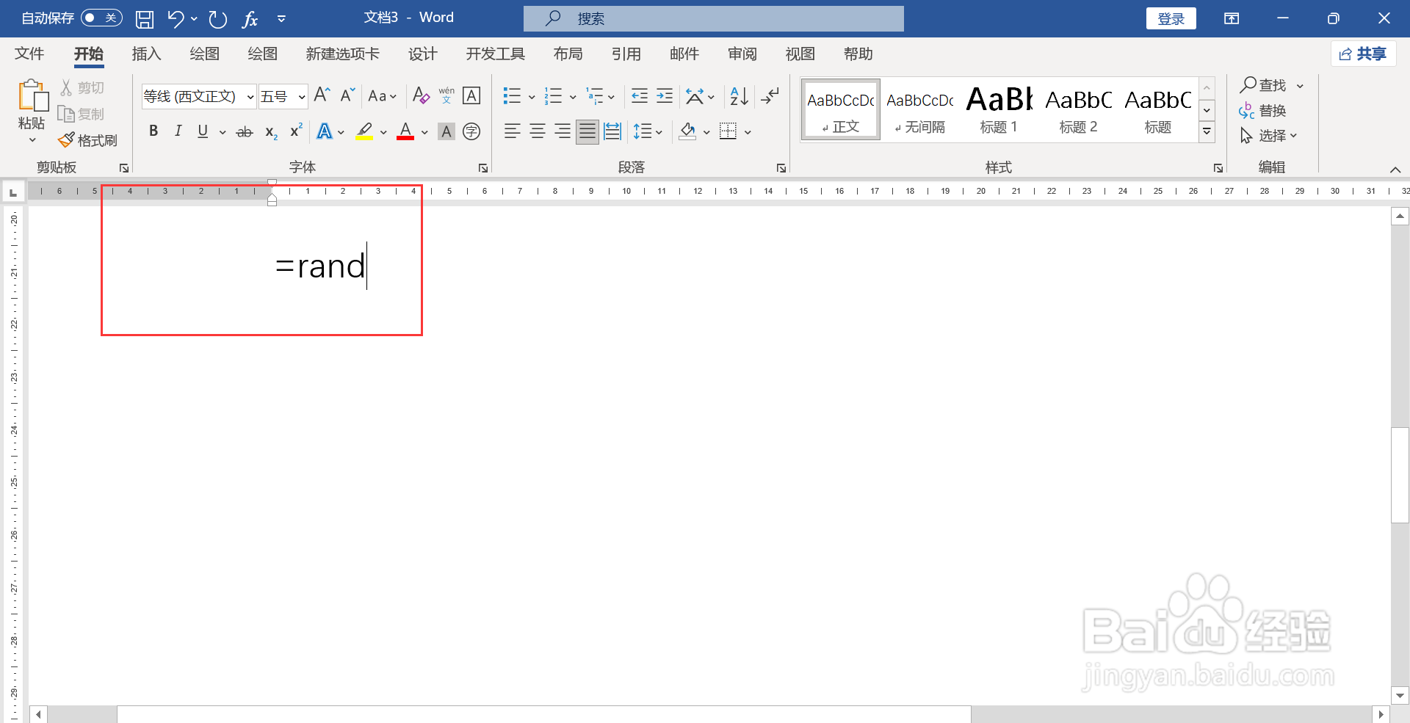Open the borders dropdown arrow
This screenshot has width=1410, height=723.
point(748,132)
